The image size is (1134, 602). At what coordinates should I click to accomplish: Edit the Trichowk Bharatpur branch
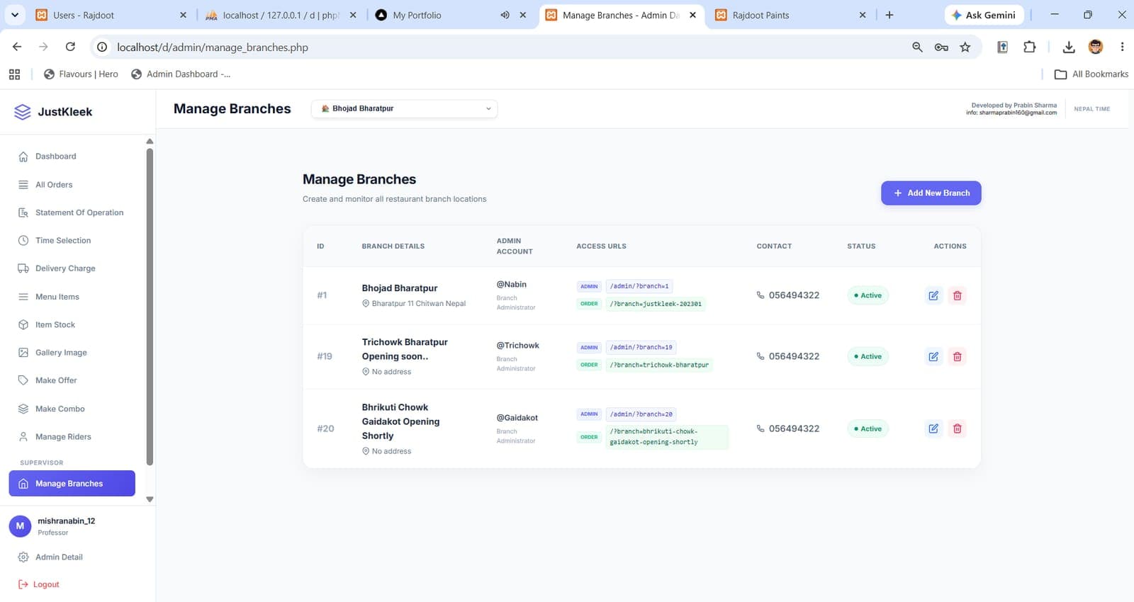[x=933, y=356]
